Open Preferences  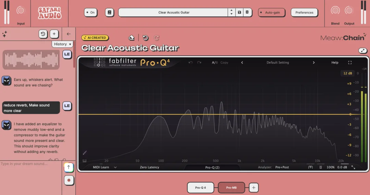coord(305,13)
